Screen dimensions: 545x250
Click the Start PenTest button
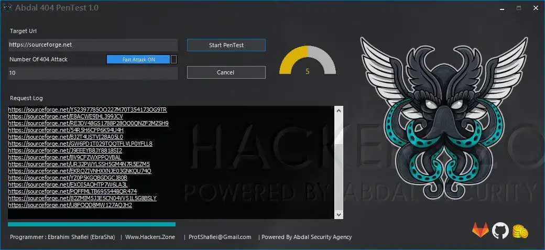[x=226, y=45]
